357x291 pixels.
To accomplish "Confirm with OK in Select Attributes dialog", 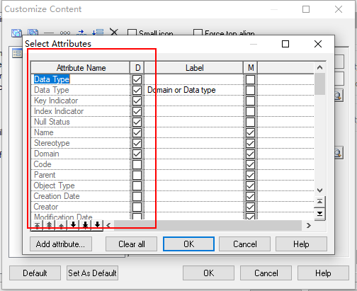I will click(x=188, y=244).
